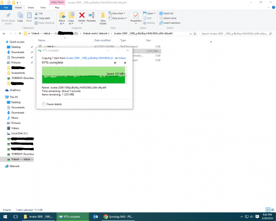
Task: Click the copy speed progress graph
Action: (84, 75)
